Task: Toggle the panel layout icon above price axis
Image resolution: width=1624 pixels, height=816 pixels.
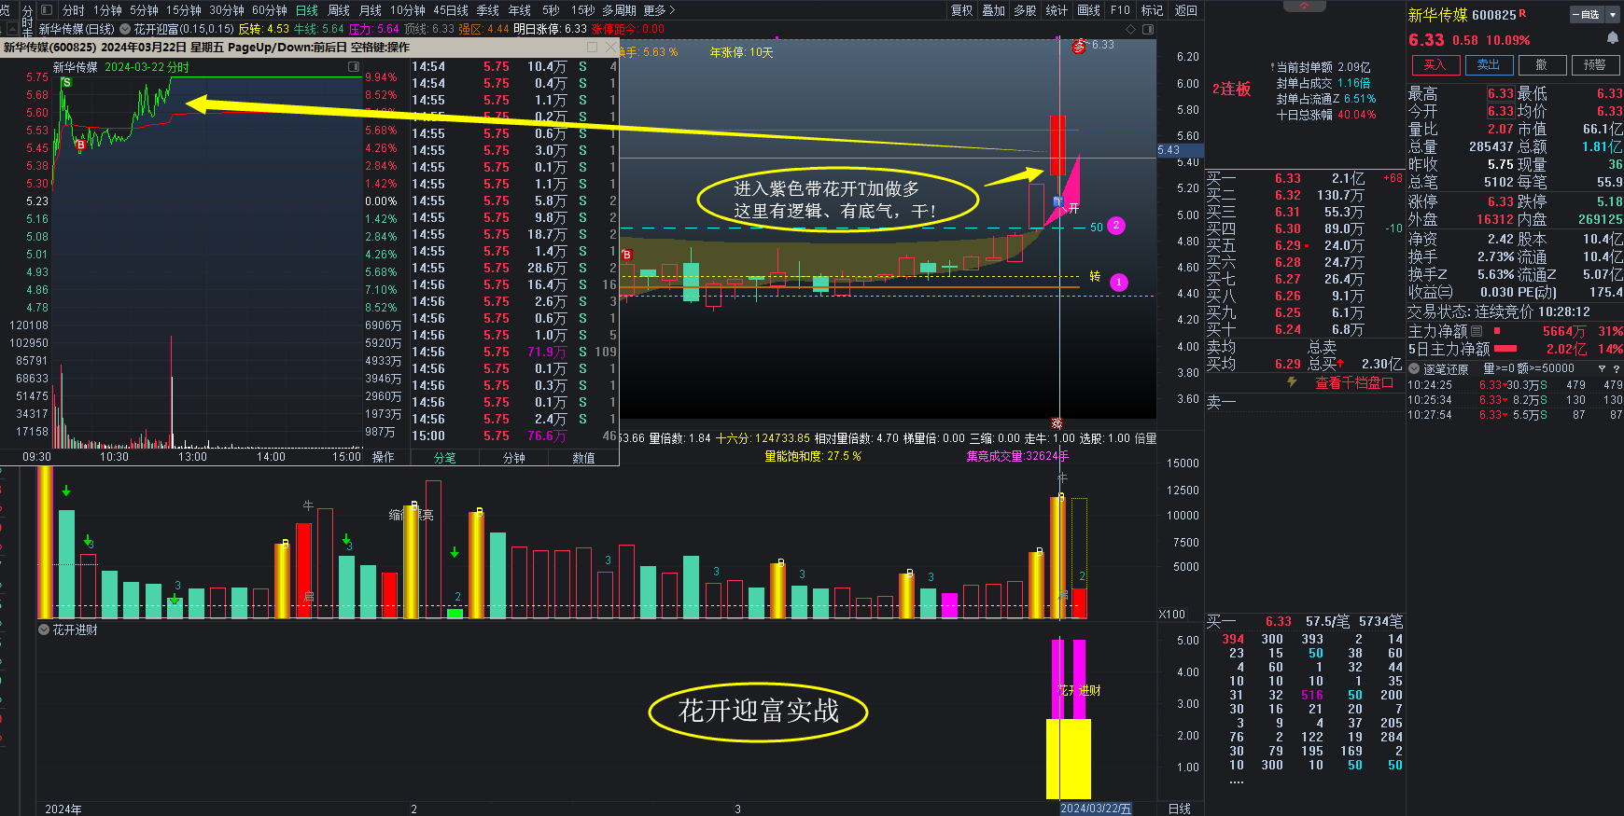Action: coord(1148,29)
